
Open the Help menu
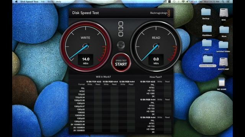click(x=59, y=2)
